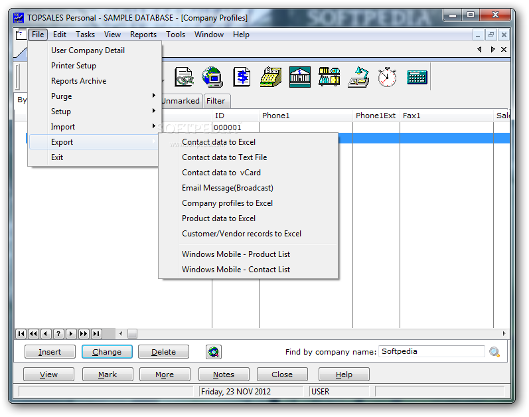The height and width of the screenshot is (417, 529).
Task: Select Contact data to vCard
Action: tap(249, 173)
